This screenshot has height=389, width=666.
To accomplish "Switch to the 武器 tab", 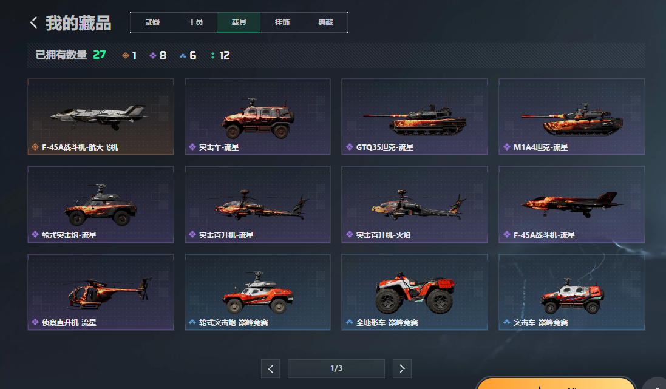I will 152,22.
